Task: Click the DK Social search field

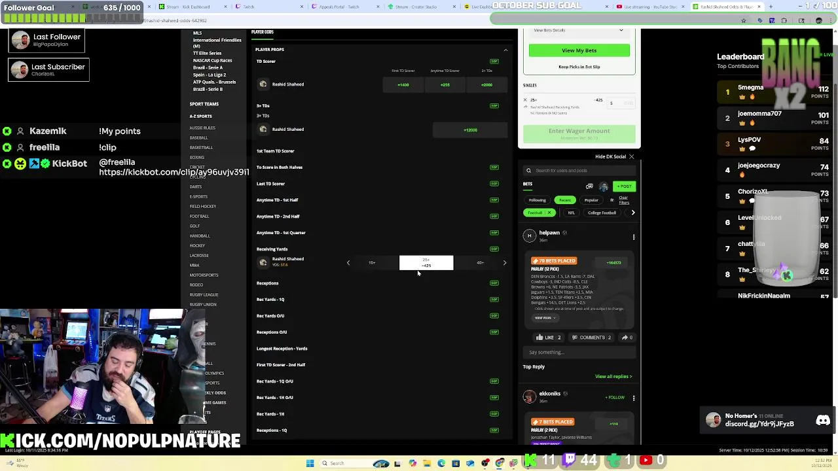Action: 579,171
